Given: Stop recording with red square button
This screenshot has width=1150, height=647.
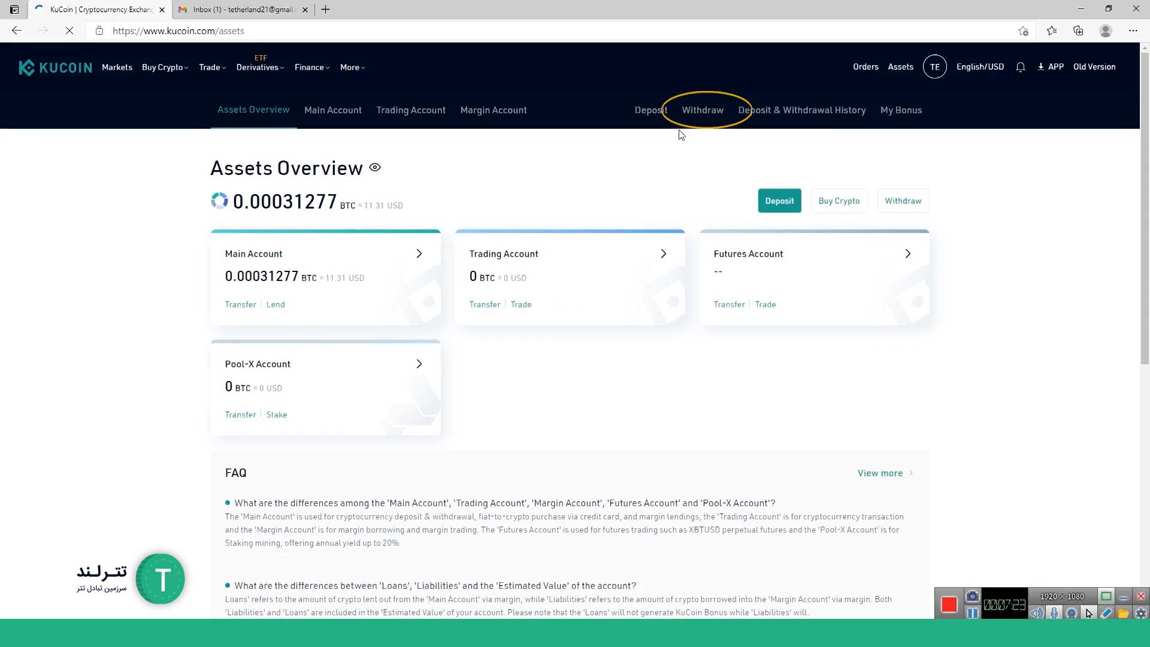Looking at the screenshot, I should 949,604.
